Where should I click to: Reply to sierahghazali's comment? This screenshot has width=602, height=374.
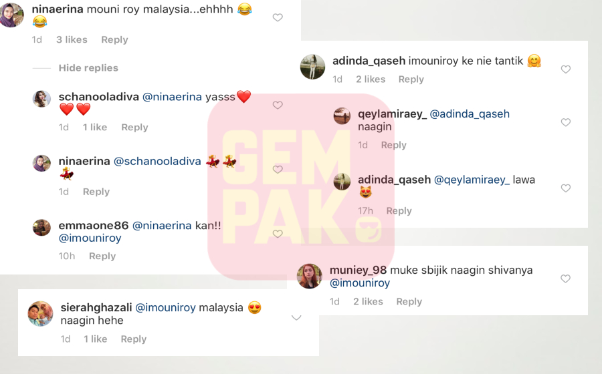pos(134,339)
